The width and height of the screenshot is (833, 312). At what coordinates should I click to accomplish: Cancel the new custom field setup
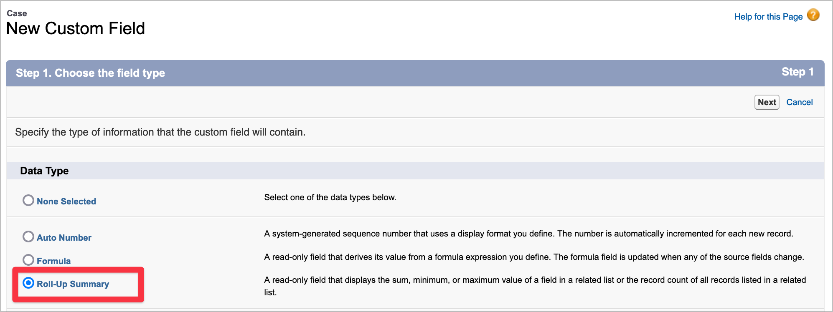coord(799,102)
